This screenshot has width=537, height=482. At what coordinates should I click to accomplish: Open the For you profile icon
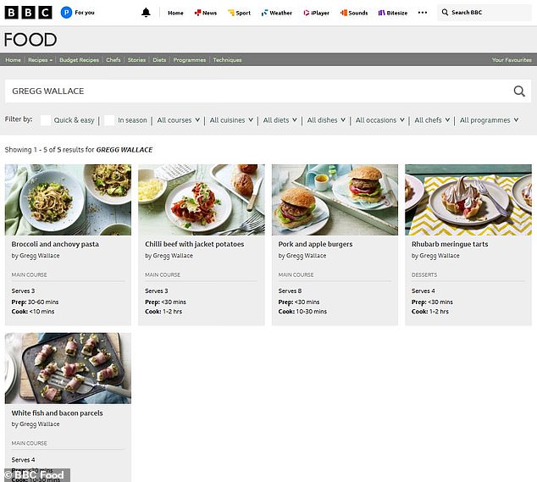(66, 13)
